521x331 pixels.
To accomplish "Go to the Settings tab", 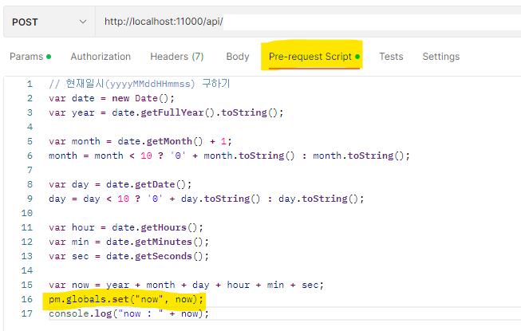I will pos(441,57).
